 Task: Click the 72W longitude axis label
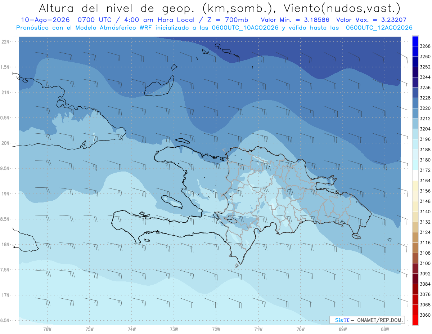tap(216, 329)
